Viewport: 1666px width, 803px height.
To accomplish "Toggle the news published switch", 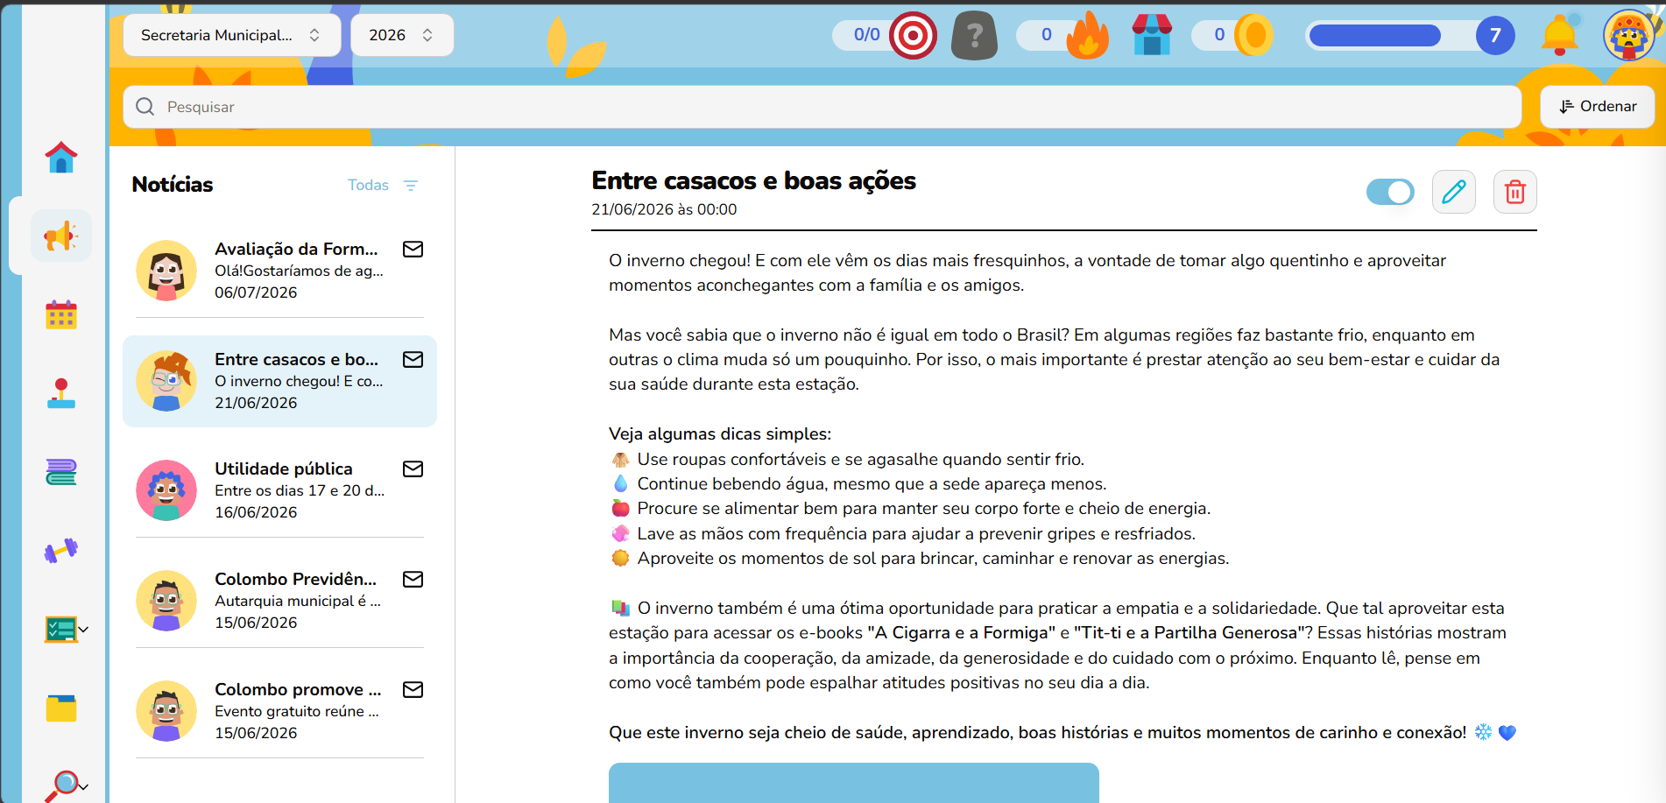I will (x=1390, y=192).
